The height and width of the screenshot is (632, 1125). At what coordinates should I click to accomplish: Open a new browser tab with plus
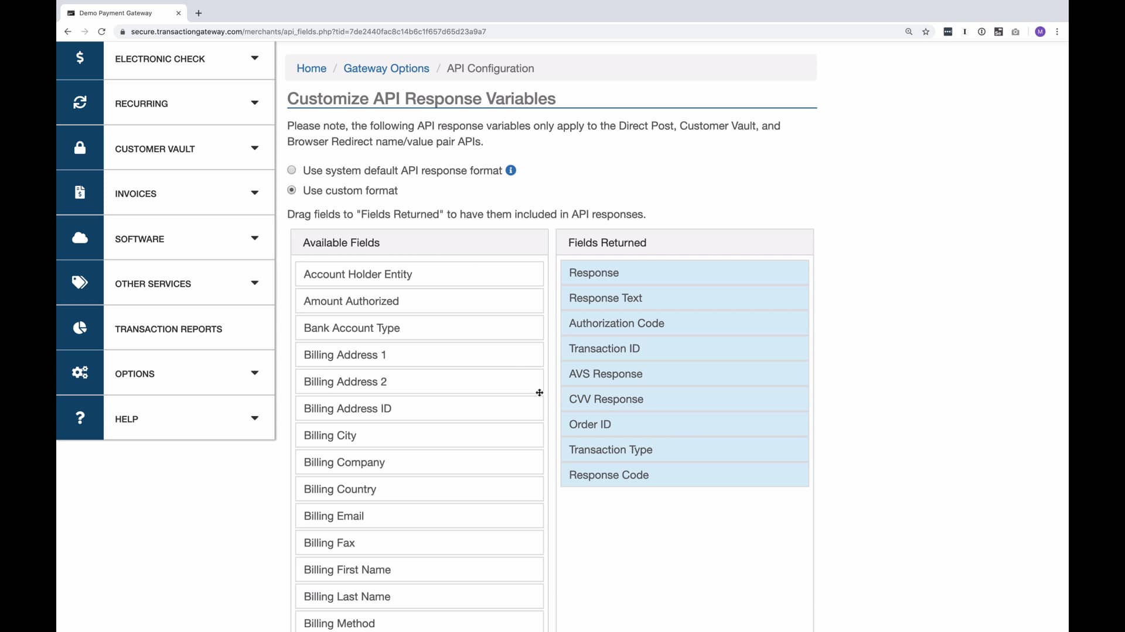[x=199, y=13]
